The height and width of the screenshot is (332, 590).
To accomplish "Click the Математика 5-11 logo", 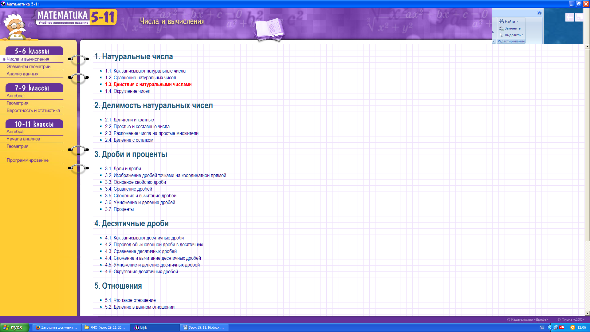I will pos(77,17).
